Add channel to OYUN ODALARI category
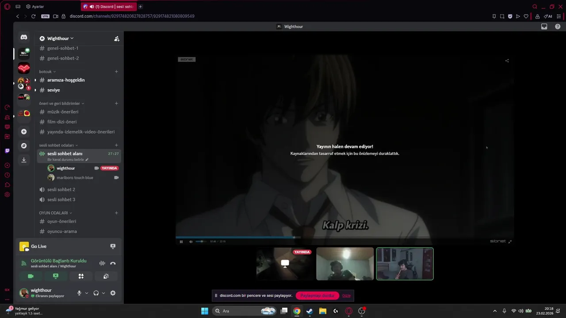 (116, 213)
